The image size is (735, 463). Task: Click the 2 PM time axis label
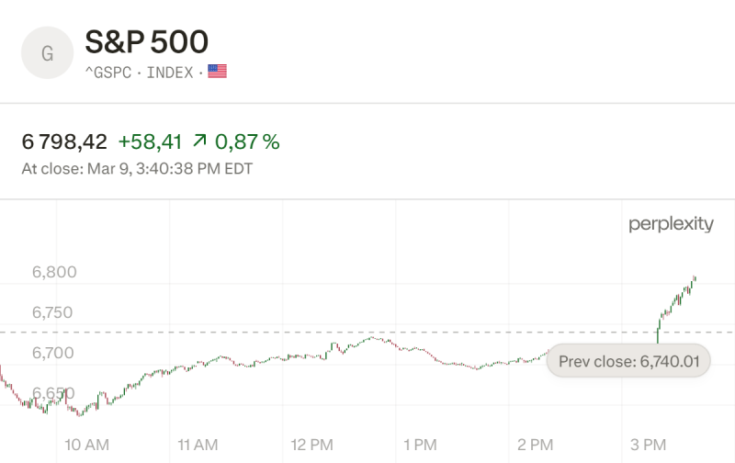536,445
